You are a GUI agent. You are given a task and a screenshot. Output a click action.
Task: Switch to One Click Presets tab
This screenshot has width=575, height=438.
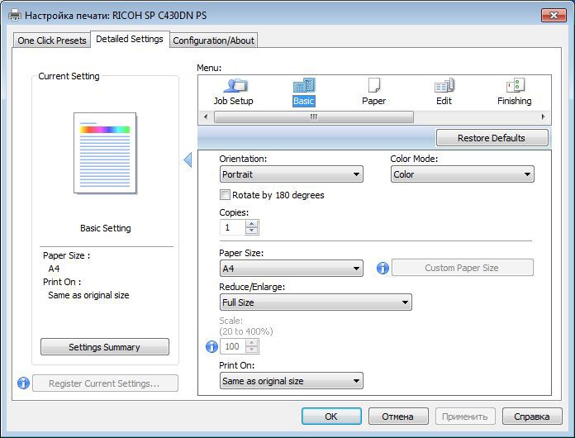52,40
